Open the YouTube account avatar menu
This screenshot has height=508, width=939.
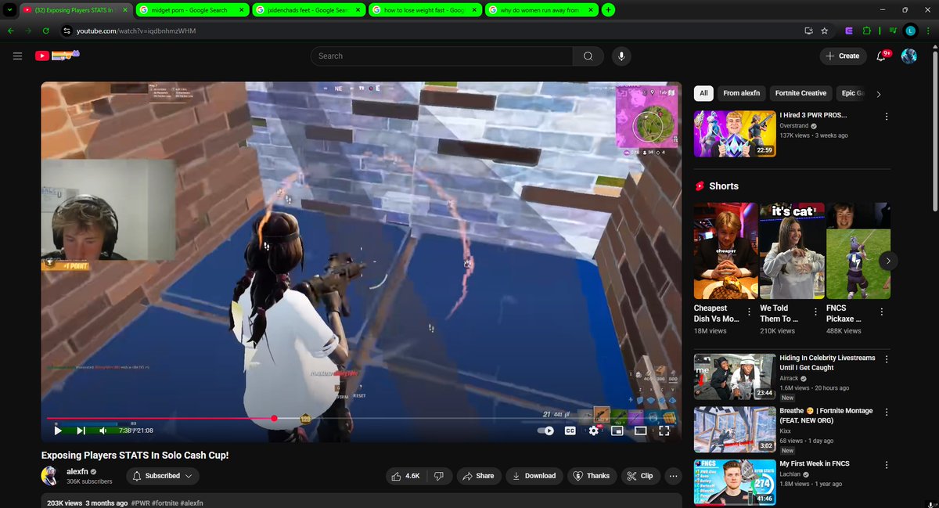908,56
